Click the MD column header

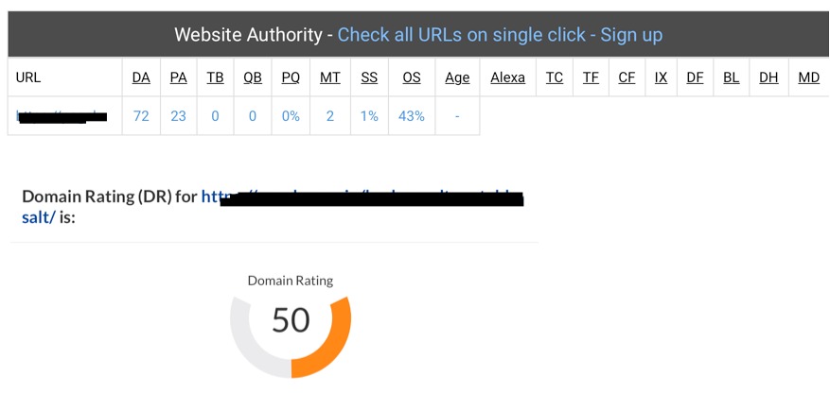pos(809,77)
